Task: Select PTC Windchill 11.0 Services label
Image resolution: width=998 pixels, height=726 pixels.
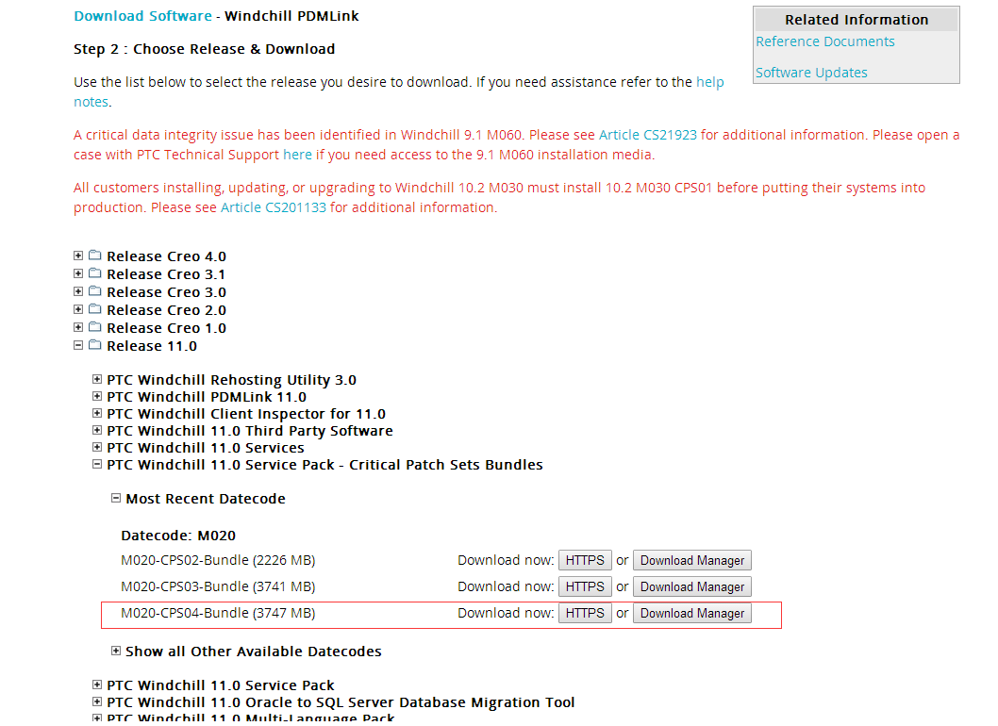Action: (x=206, y=448)
